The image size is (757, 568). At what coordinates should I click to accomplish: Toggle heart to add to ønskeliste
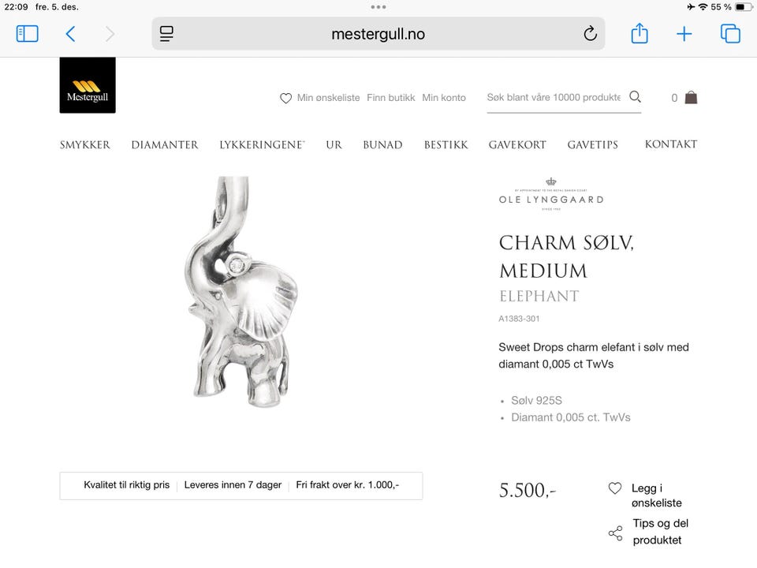click(614, 488)
